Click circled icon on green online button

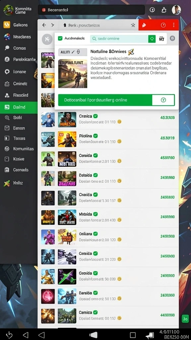(x=163, y=100)
